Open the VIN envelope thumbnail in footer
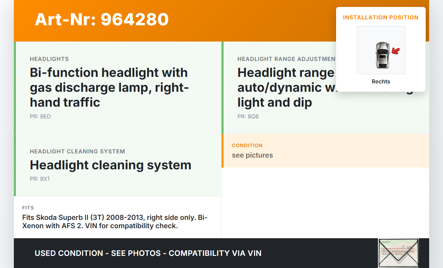The width and height of the screenshot is (443, 268). (x=398, y=253)
